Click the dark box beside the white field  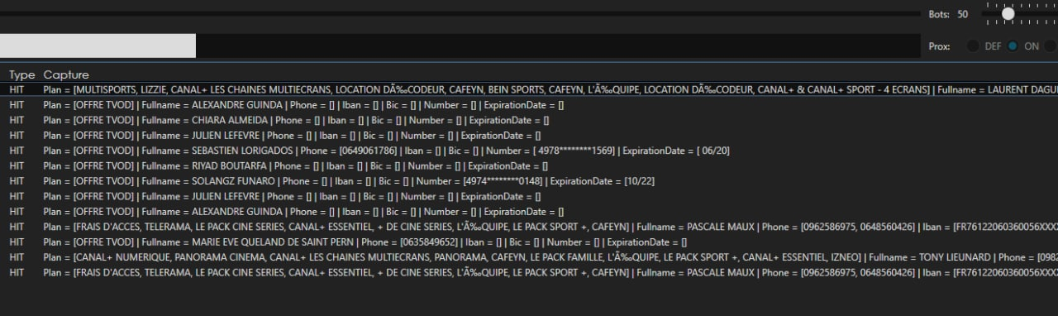point(558,45)
